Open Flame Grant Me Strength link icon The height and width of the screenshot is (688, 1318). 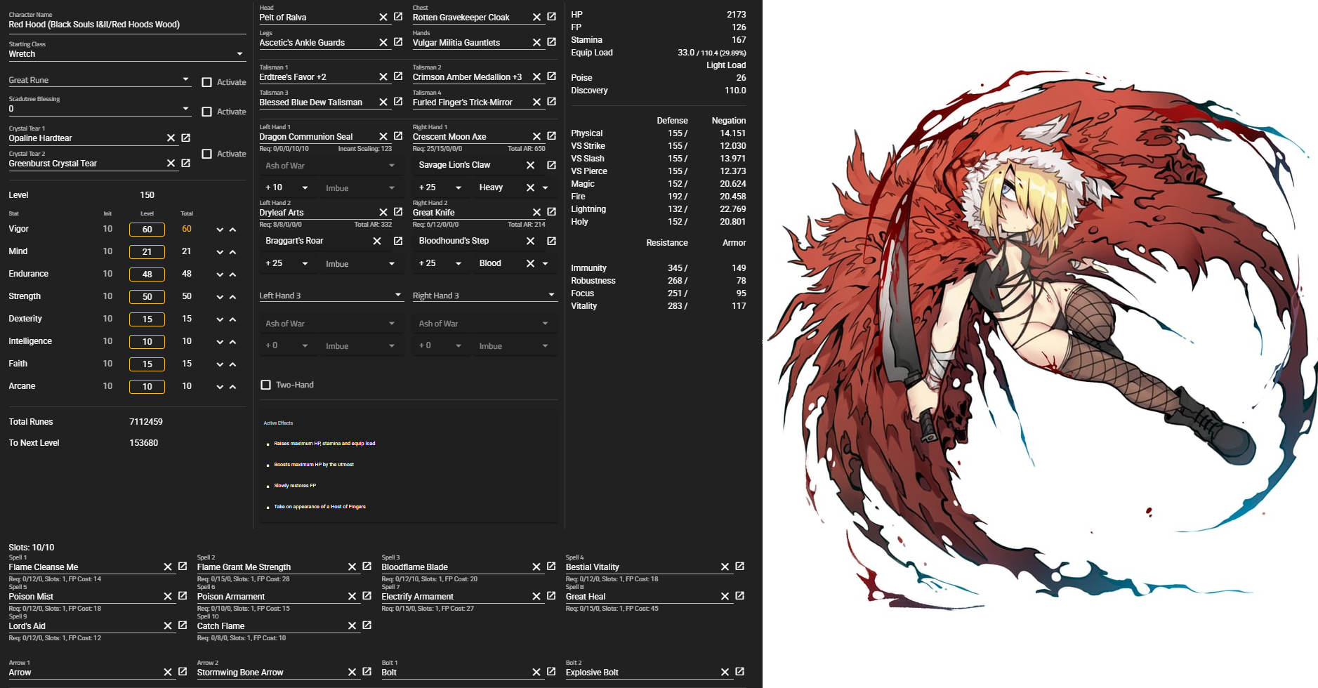click(x=367, y=566)
